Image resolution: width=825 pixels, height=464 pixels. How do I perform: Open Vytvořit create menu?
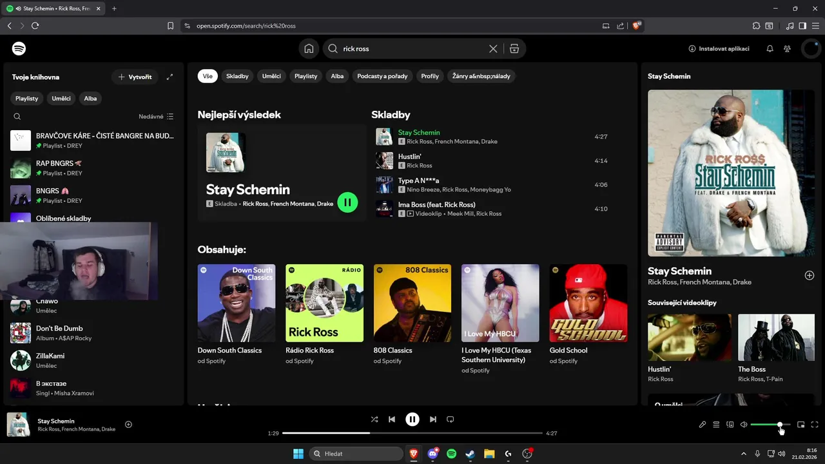coord(135,77)
